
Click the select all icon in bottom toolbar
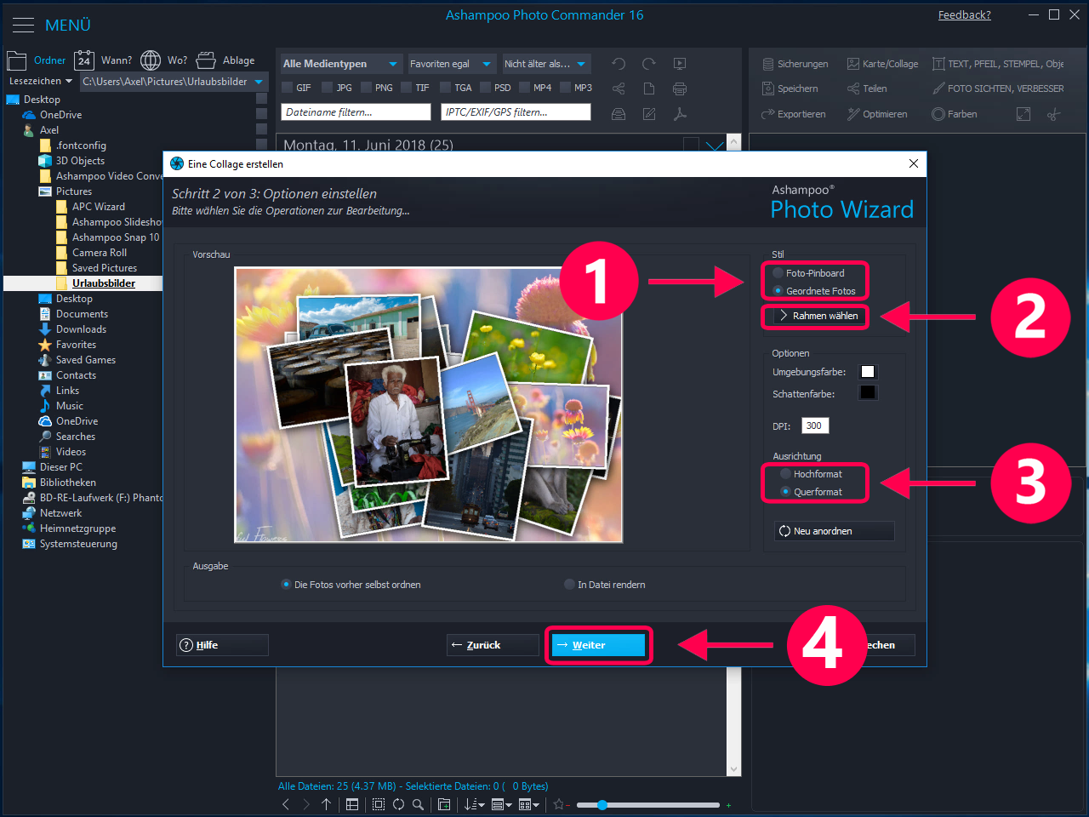pos(379,804)
